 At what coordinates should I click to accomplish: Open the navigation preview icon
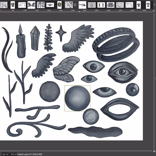point(154,151)
